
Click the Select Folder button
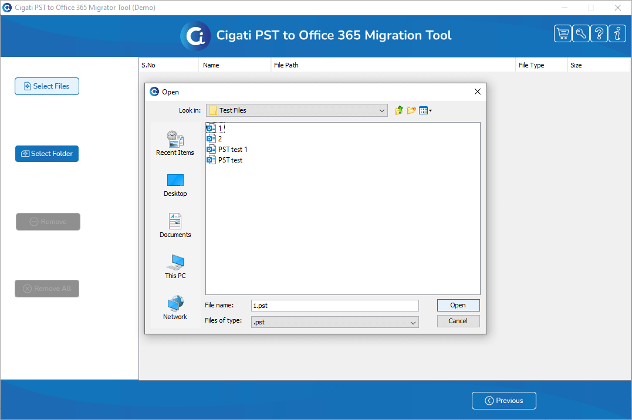[47, 154]
